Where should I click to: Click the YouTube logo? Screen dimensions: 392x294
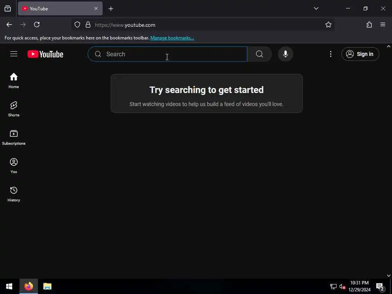(45, 54)
